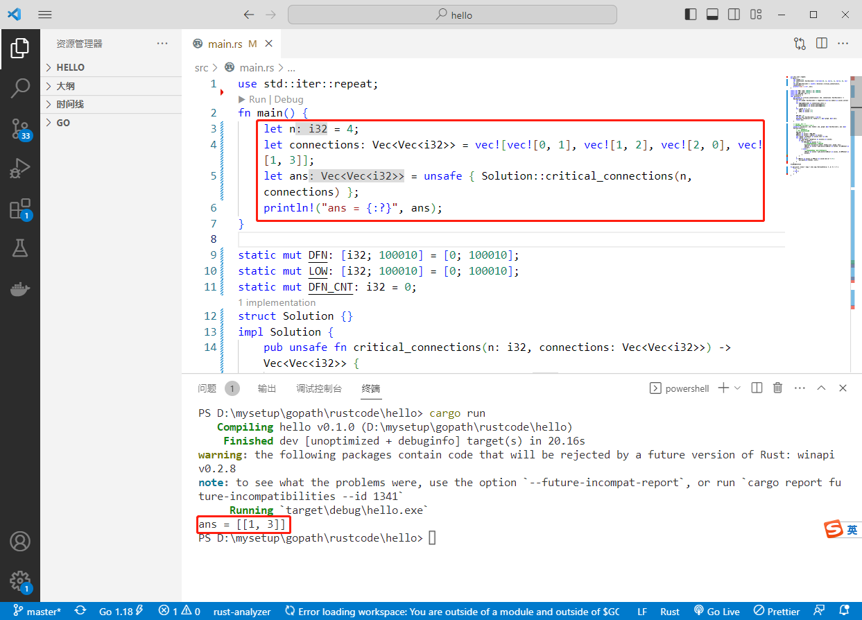862x620 pixels.
Task: Click Prettier in the status bar
Action: point(777,612)
